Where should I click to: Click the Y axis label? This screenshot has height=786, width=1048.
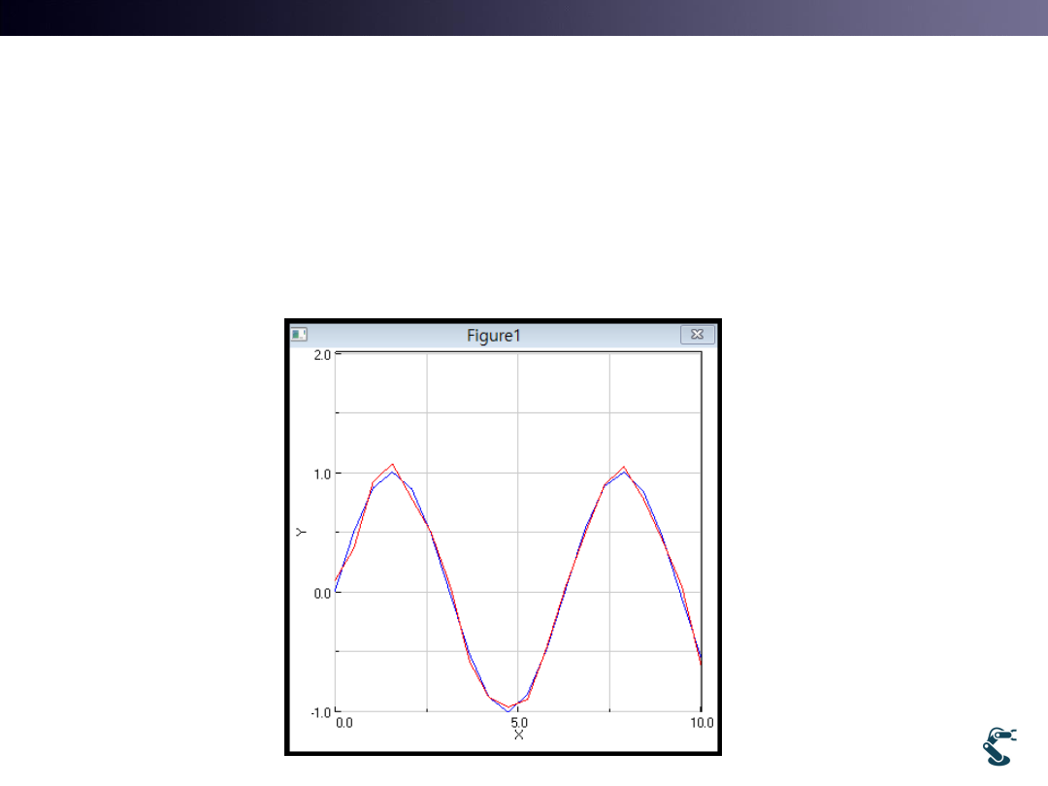302,532
